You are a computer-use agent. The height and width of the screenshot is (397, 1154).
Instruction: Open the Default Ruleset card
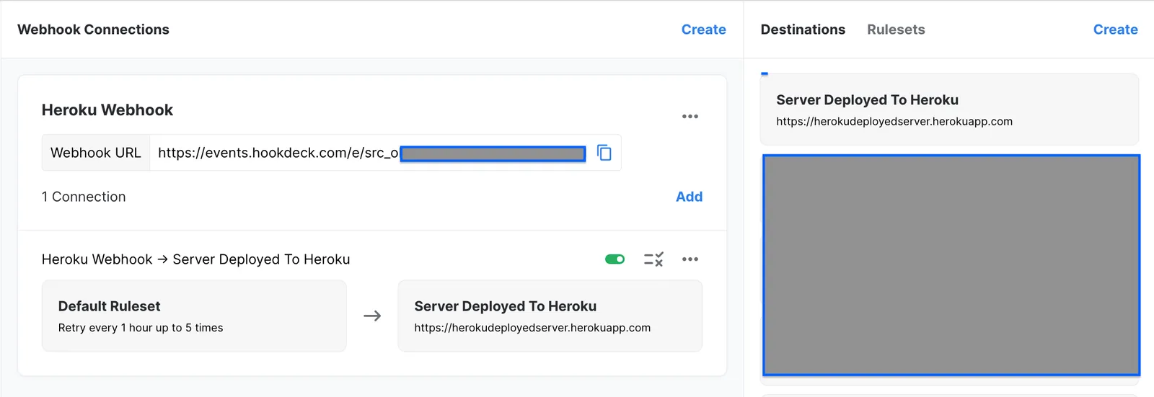pos(194,316)
